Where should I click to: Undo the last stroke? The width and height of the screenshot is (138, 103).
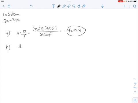point(31,6)
